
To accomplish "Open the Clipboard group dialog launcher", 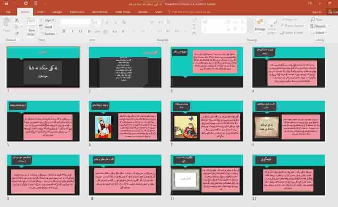I will coord(22,40).
